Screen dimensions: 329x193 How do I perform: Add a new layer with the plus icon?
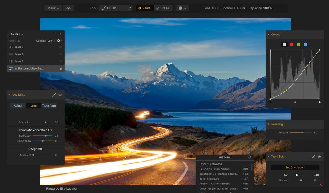(x=61, y=34)
